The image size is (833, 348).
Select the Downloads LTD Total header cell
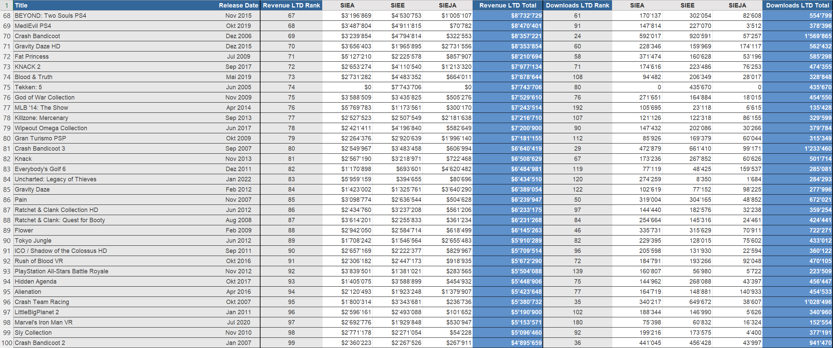[797, 5]
